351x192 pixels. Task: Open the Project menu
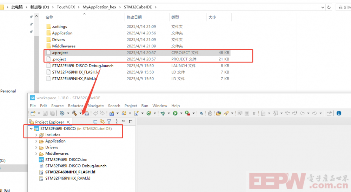131,106
